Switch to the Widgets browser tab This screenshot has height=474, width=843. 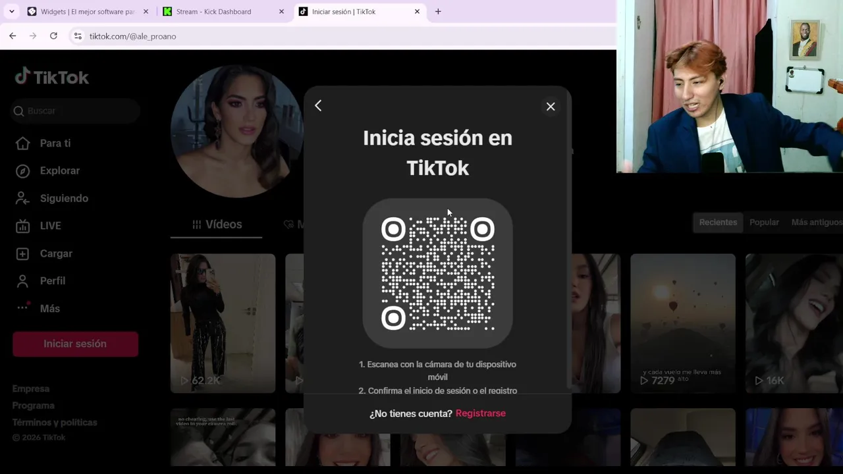tap(88, 12)
